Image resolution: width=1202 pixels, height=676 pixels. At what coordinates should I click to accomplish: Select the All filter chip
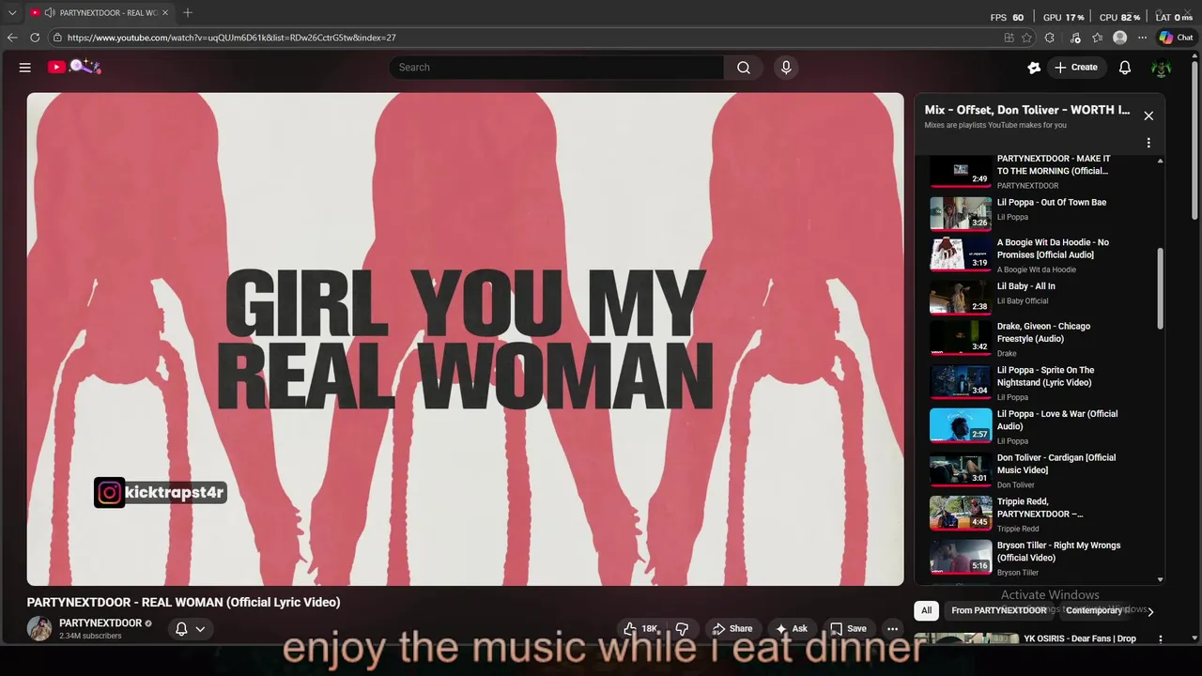coord(926,610)
